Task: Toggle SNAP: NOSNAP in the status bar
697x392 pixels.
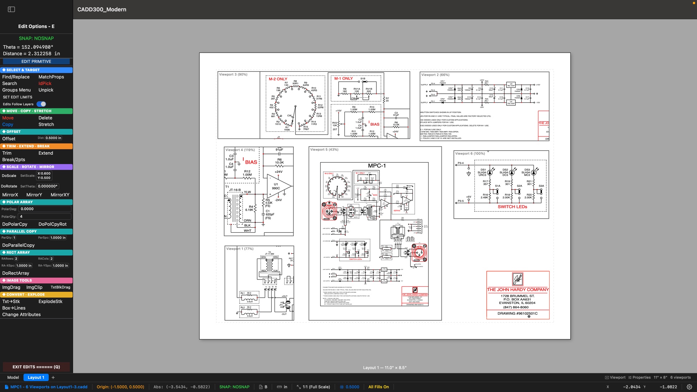Action: 234,387
